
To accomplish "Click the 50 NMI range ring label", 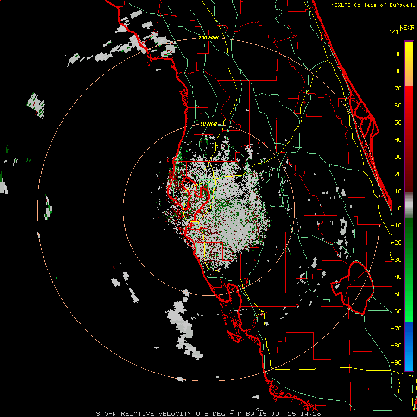I will click(x=208, y=124).
